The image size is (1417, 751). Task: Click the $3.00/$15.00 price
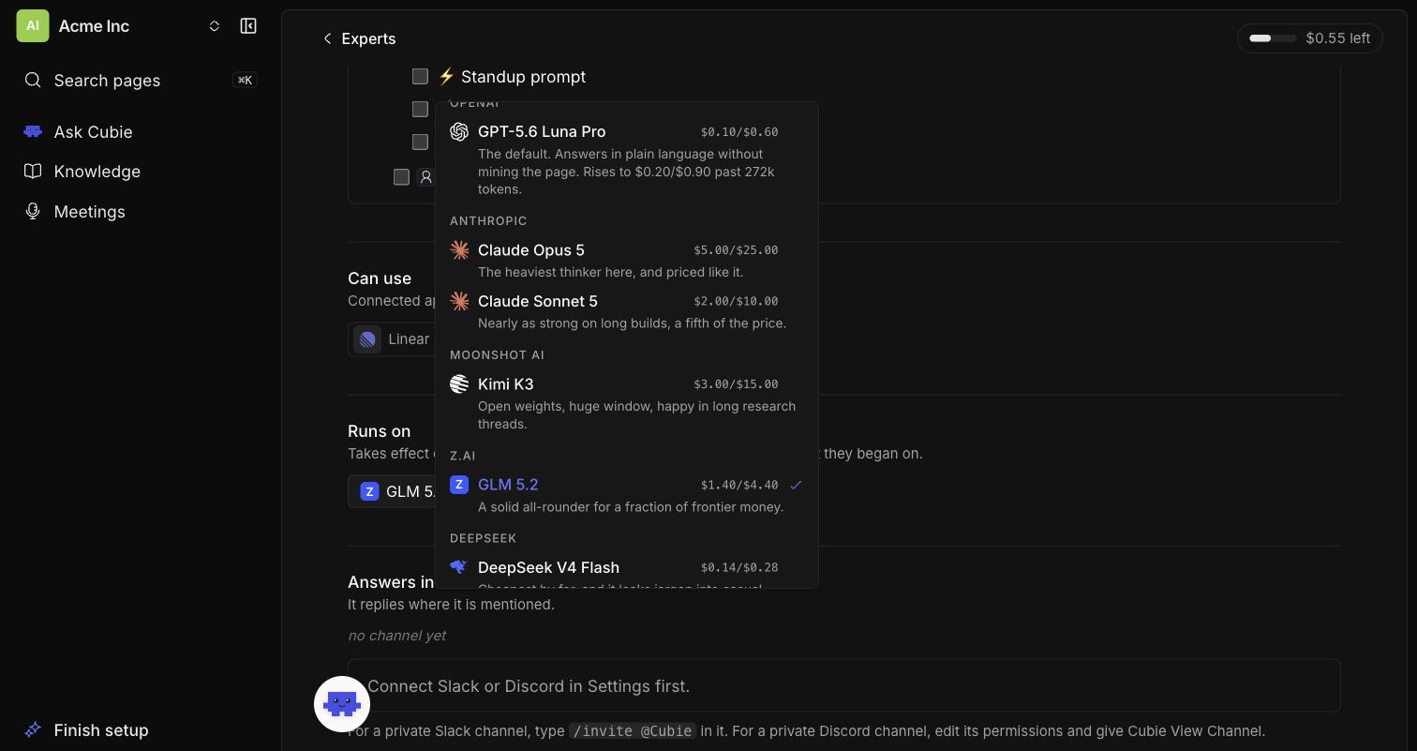(x=736, y=384)
